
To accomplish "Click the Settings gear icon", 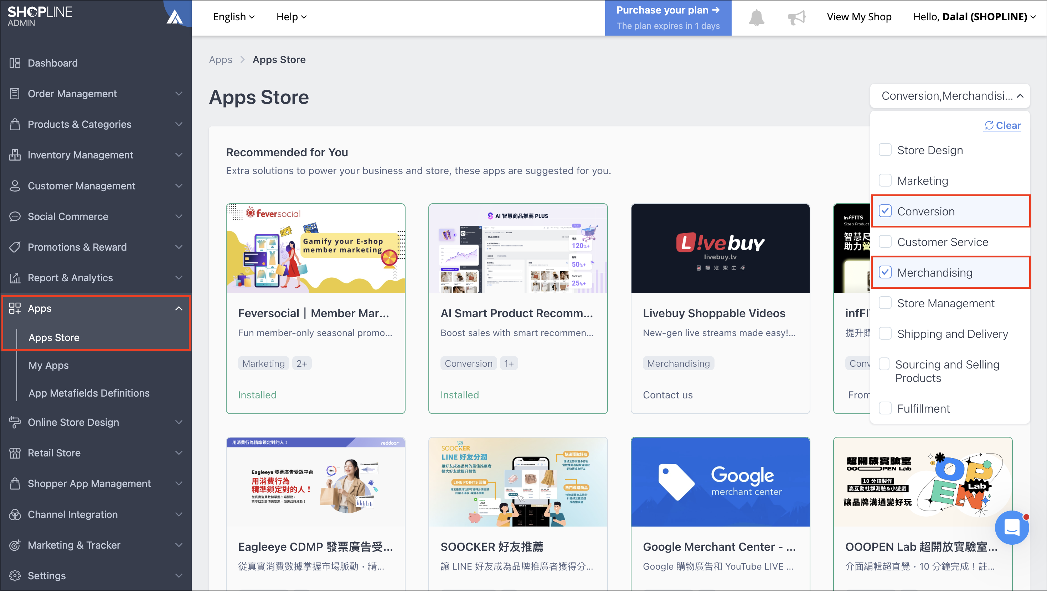I will [15, 576].
